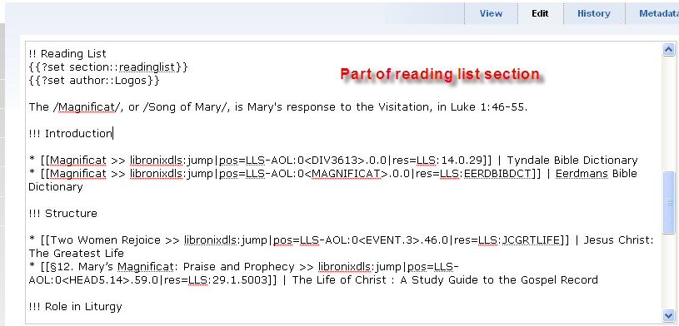
Task: Click red 'Part of reading list section' annotation
Action: click(x=440, y=74)
